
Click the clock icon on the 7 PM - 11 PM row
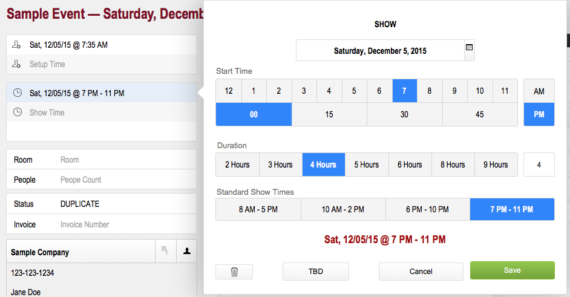click(17, 93)
